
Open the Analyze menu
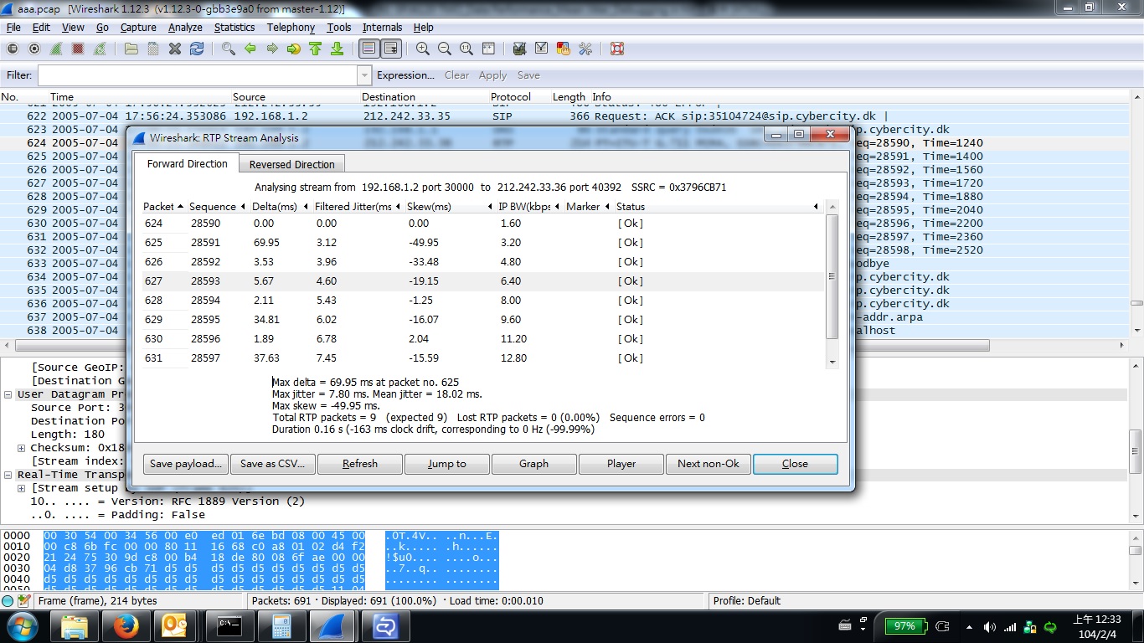click(x=185, y=27)
